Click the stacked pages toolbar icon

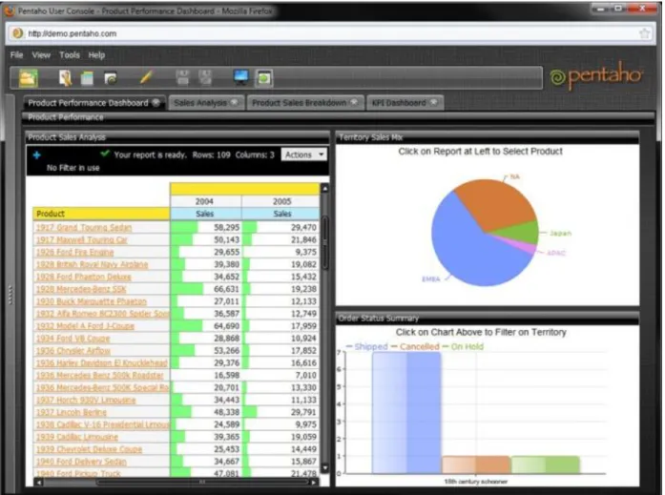pyautogui.click(x=87, y=78)
